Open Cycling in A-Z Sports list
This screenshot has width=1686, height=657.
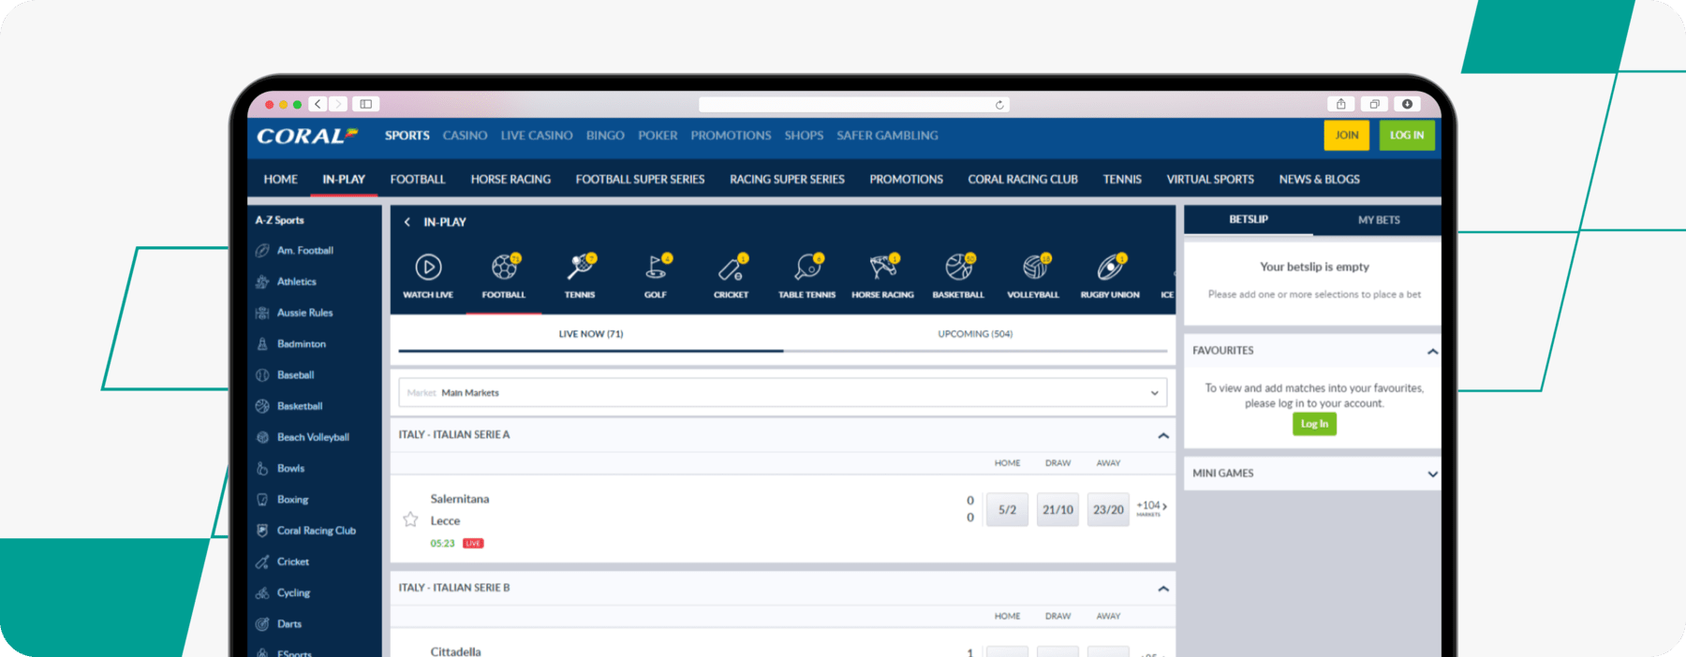coord(293,593)
